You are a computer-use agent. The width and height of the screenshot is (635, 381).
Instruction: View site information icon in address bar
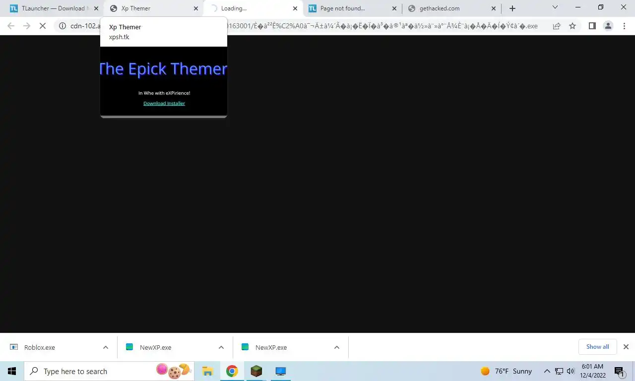pos(63,26)
